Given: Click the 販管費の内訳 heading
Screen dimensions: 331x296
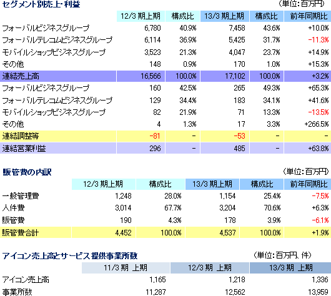Looking at the screenshot, I should 27,172.
